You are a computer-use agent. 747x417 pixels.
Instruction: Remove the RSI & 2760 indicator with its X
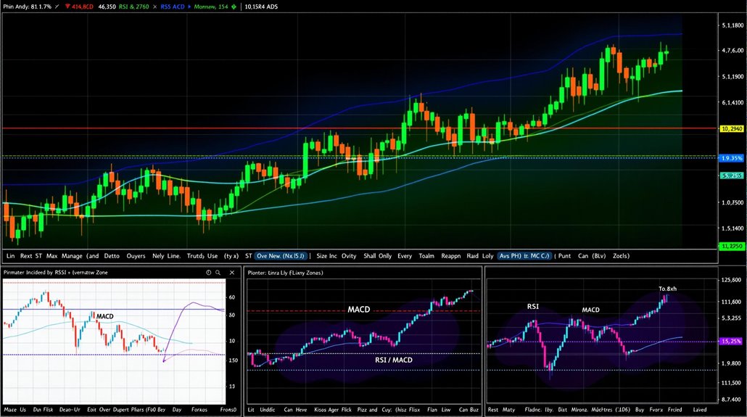pos(154,7)
